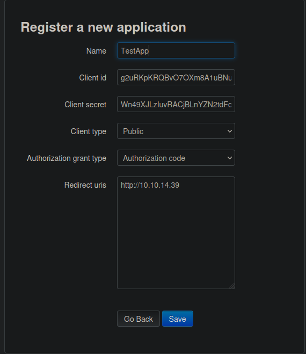Click the Register a new application heading
The width and height of the screenshot is (306, 354).
[104, 27]
